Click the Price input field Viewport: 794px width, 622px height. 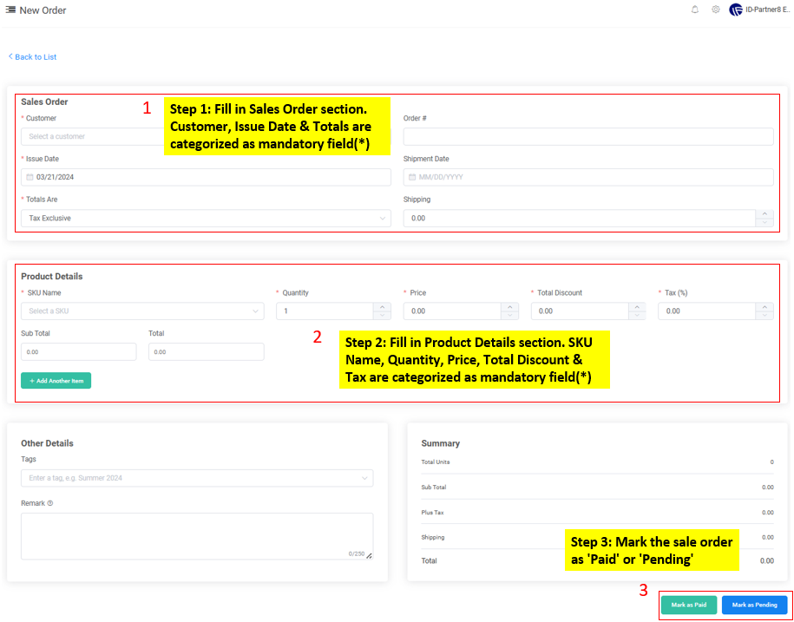(452, 311)
